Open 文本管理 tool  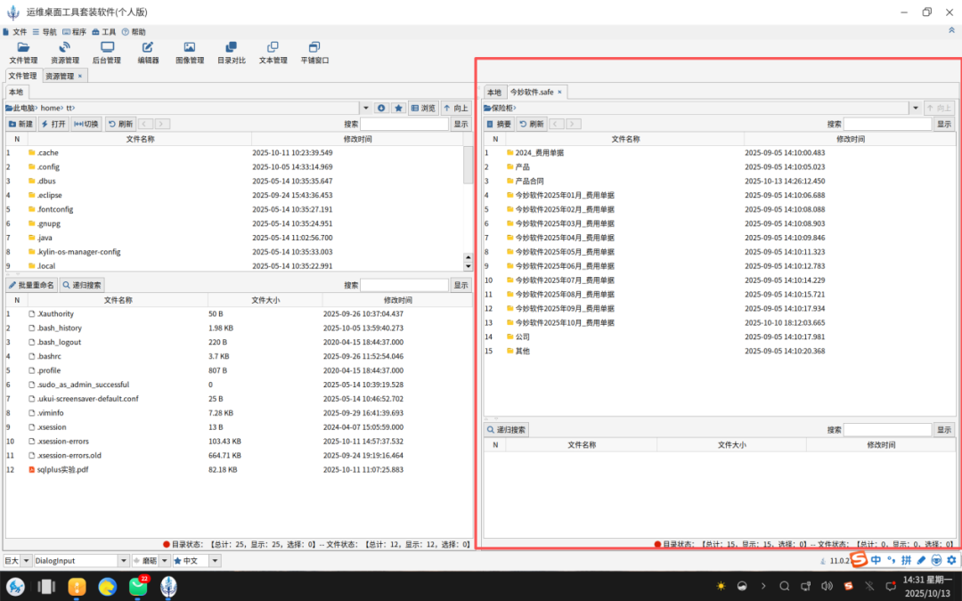coord(273,53)
